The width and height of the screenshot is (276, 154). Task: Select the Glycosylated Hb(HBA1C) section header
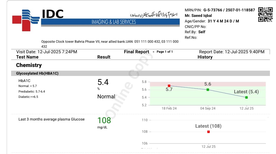pyautogui.click(x=37, y=73)
